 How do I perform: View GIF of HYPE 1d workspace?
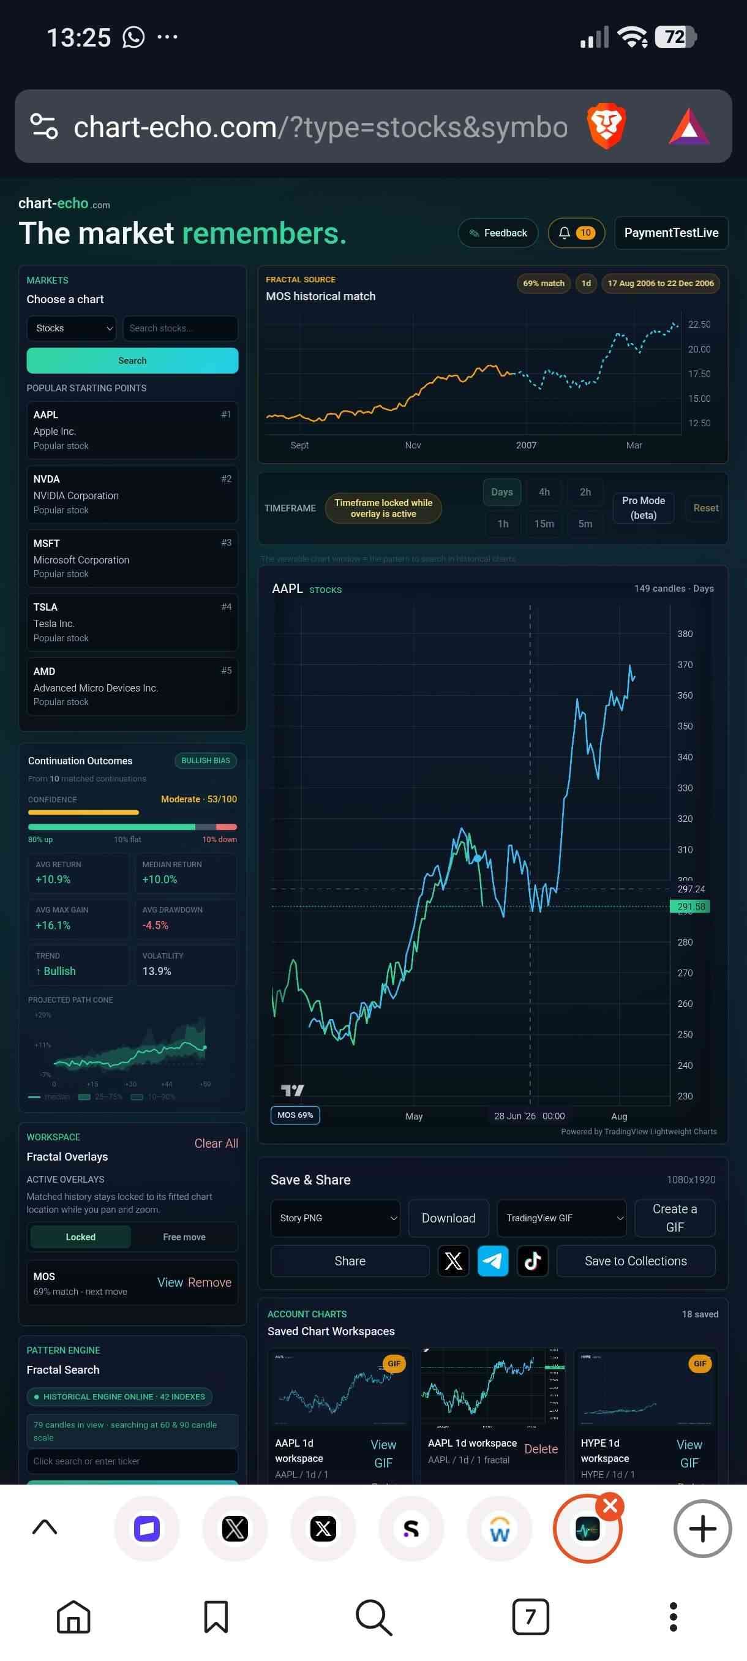(689, 1454)
